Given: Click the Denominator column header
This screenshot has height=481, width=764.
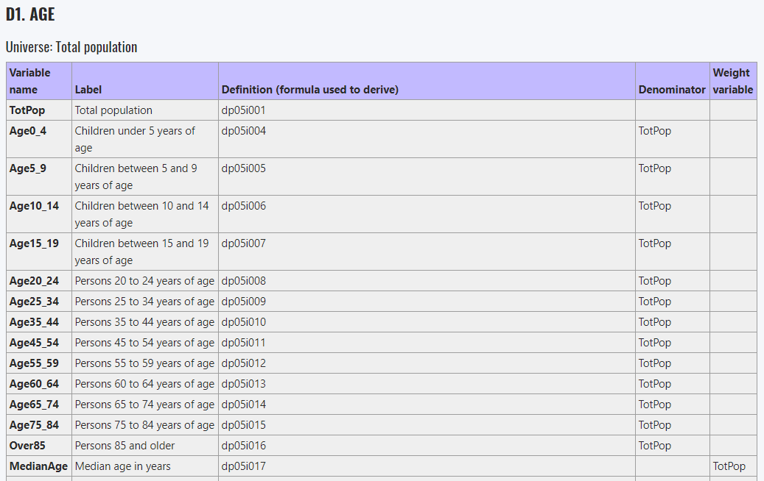Looking at the screenshot, I should pyautogui.click(x=671, y=90).
